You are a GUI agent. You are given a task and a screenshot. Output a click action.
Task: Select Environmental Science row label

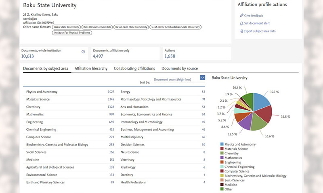[42, 175]
